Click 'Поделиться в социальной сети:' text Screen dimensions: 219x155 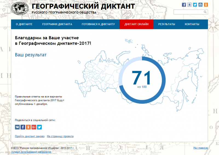(35, 120)
